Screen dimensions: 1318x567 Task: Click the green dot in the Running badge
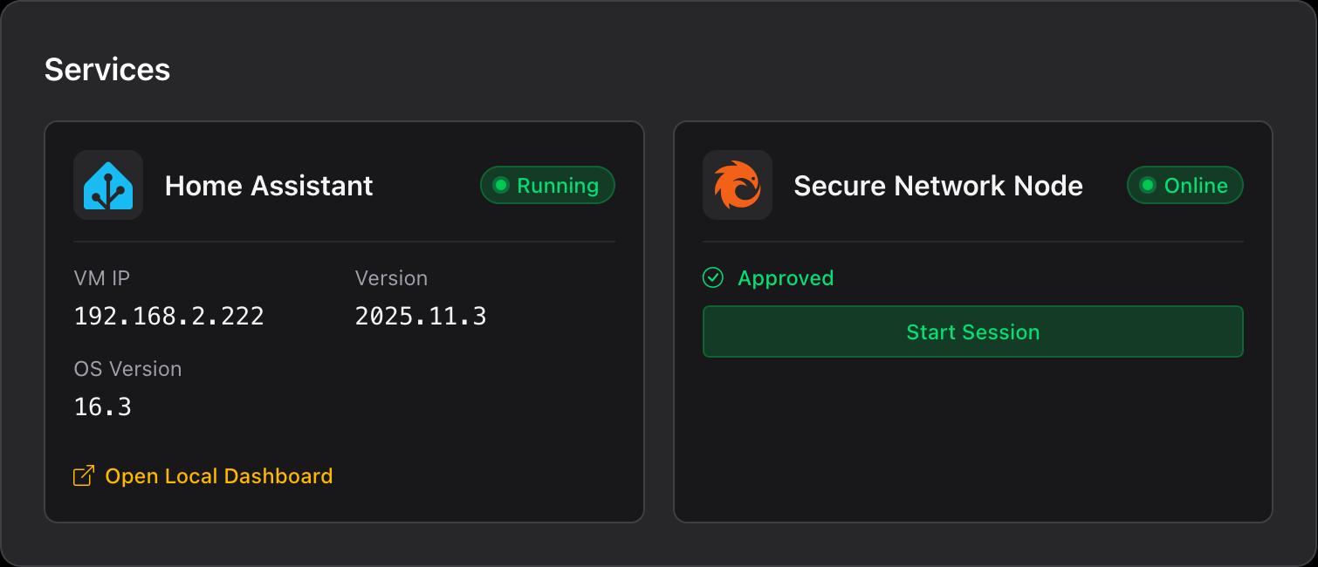[501, 185]
